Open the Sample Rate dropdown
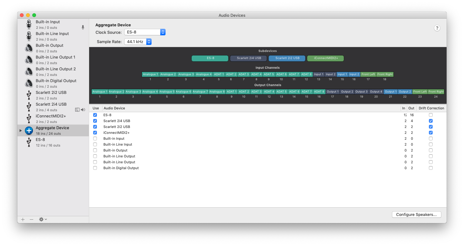 (138, 42)
